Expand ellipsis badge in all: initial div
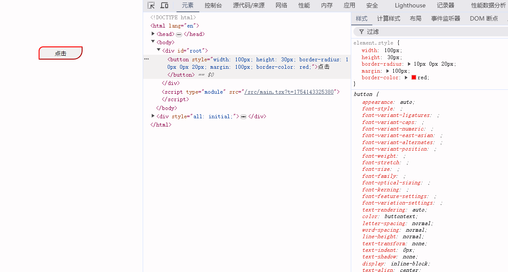Image resolution: width=508 pixels, height=272 pixels. click(243, 117)
